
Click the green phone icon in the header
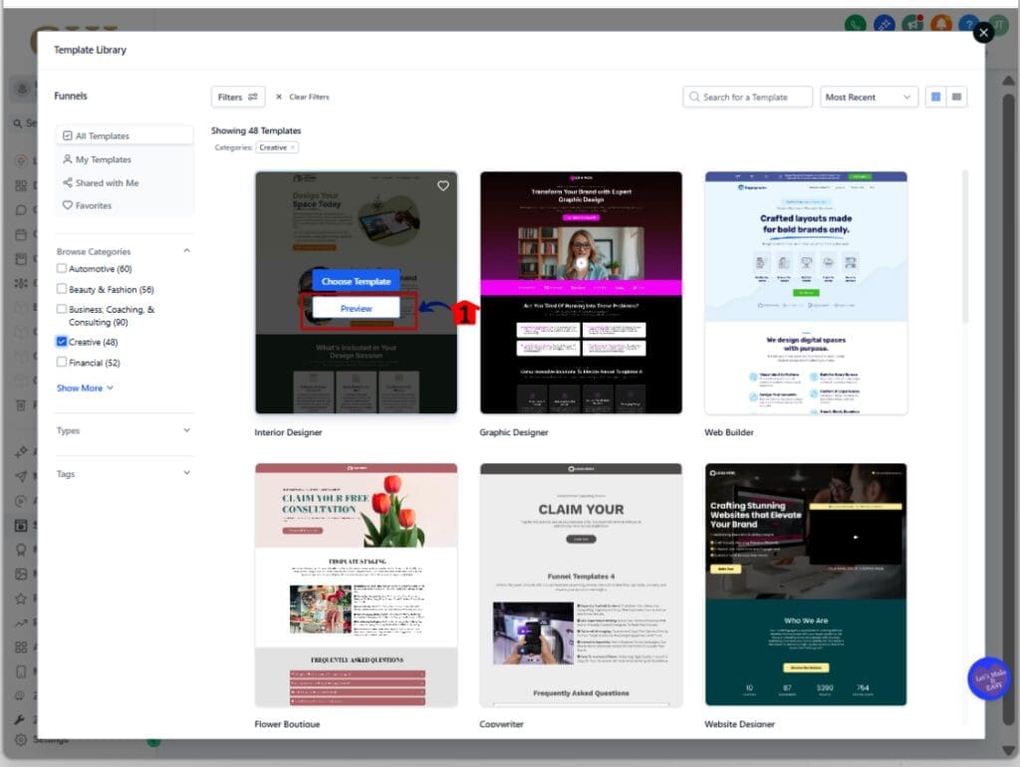(857, 20)
